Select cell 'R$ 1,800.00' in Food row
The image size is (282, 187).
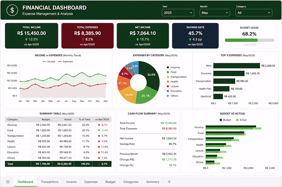coord(43,130)
